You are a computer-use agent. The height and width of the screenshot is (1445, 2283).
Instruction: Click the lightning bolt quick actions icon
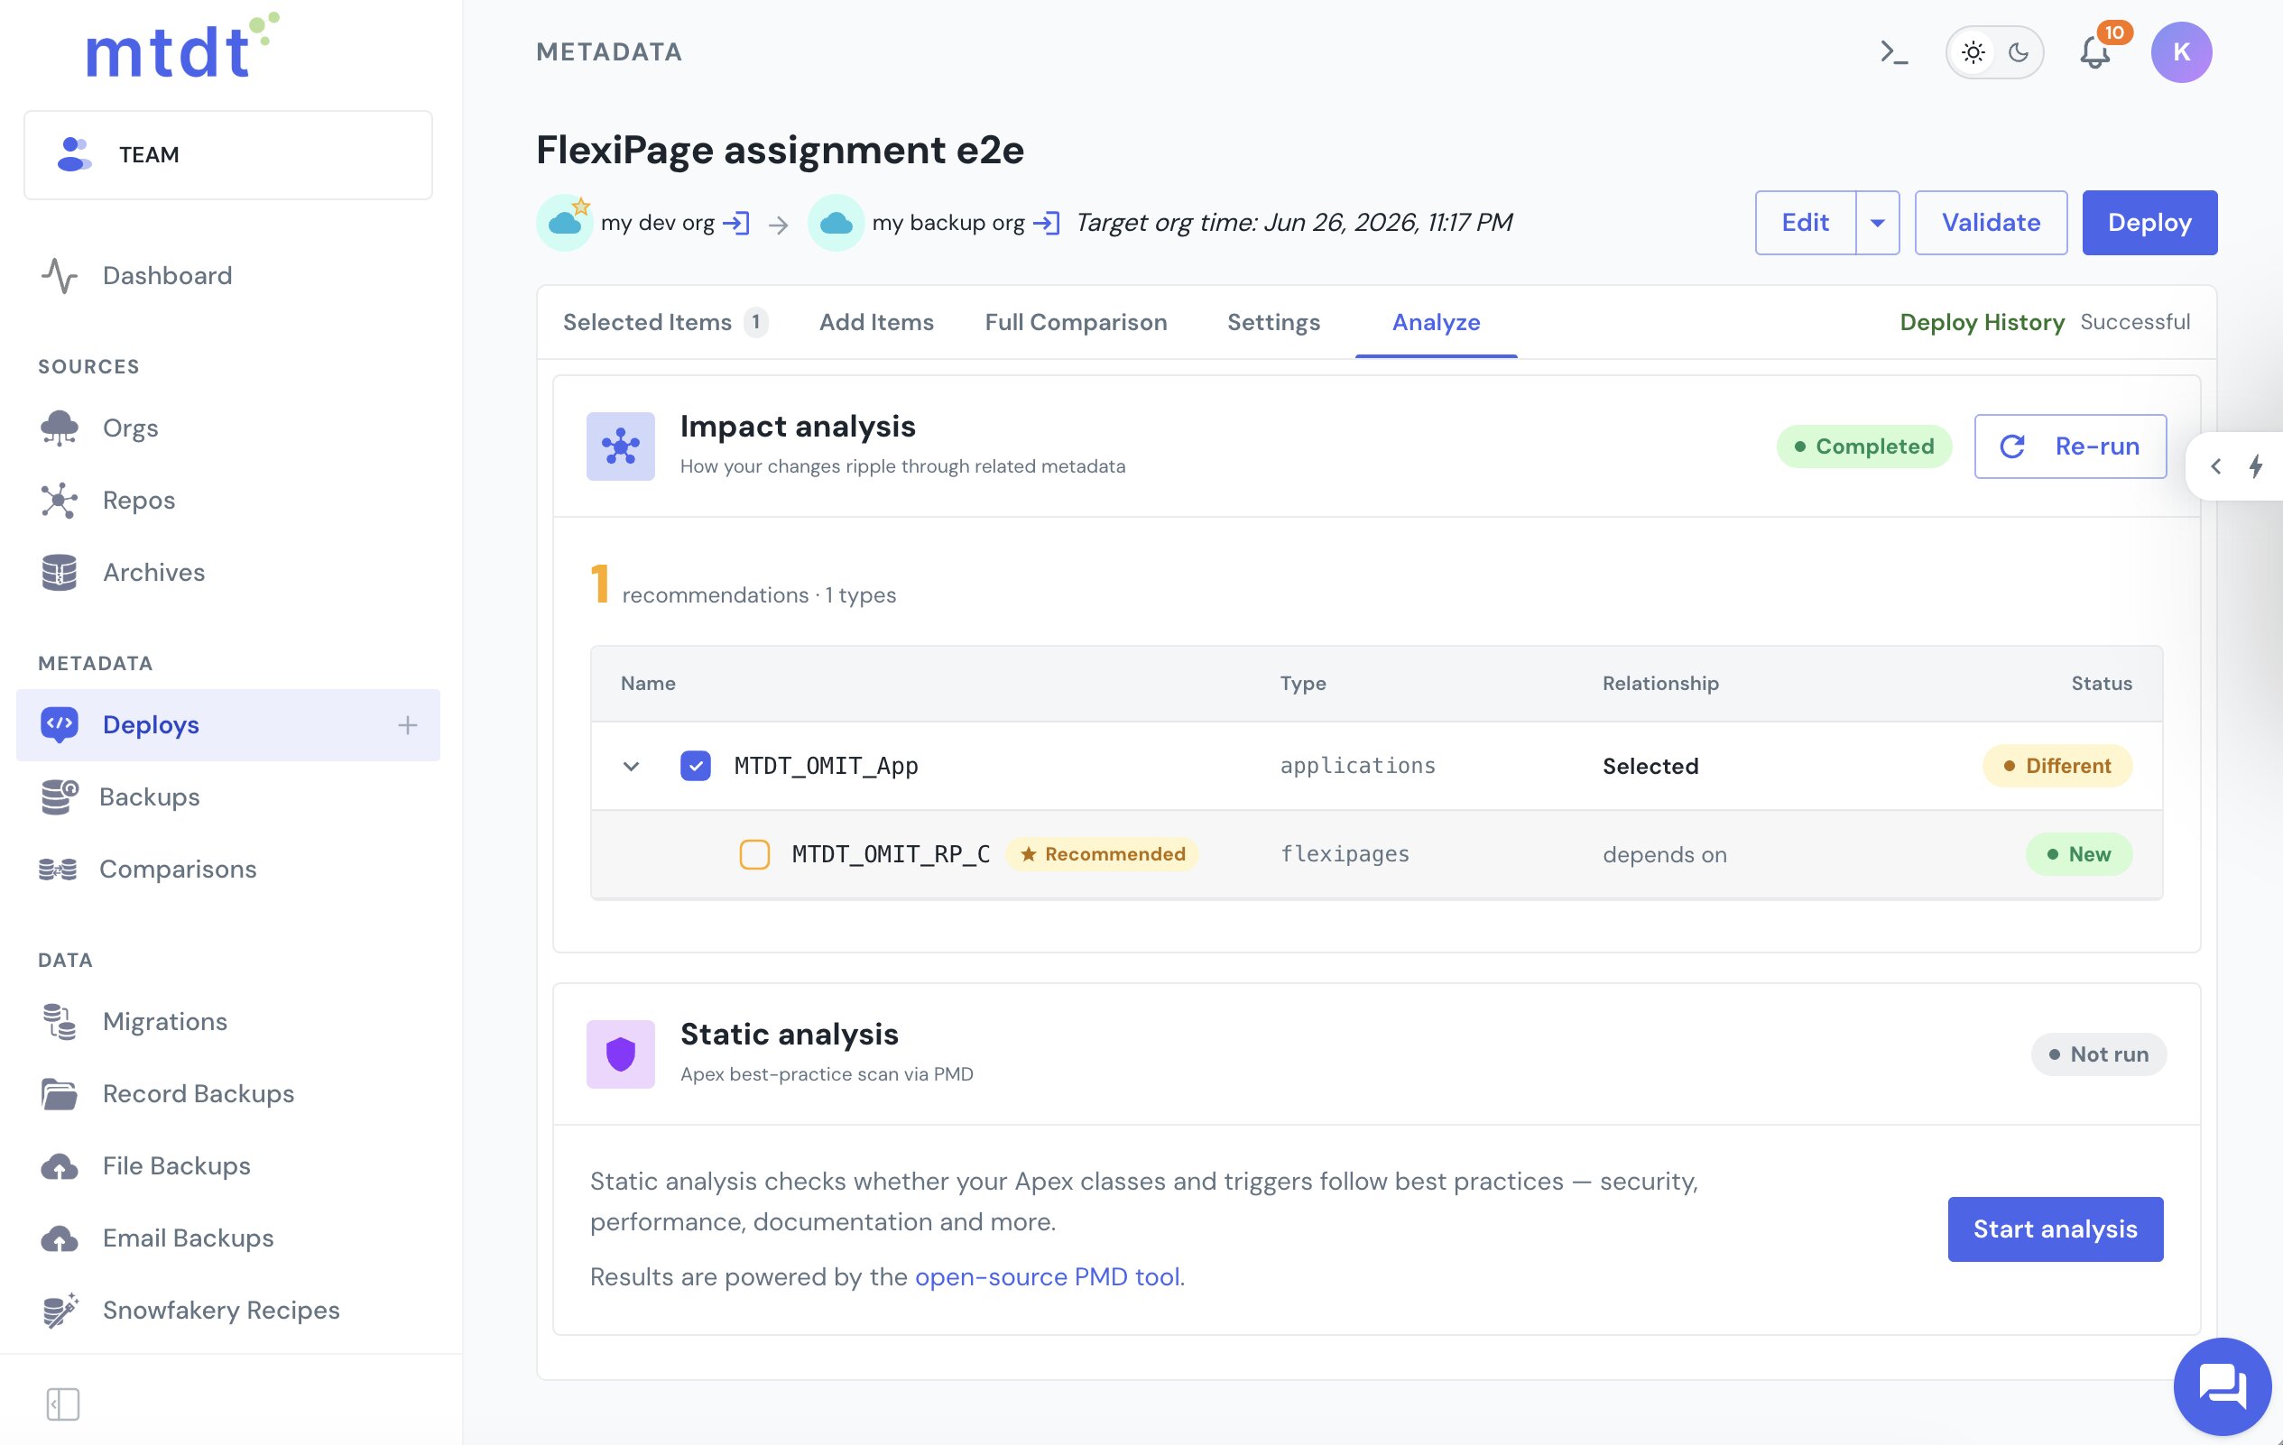(2257, 466)
